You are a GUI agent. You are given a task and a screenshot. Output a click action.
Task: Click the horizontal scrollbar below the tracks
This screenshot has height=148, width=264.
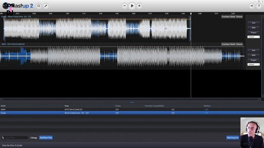pyautogui.click(x=131, y=99)
